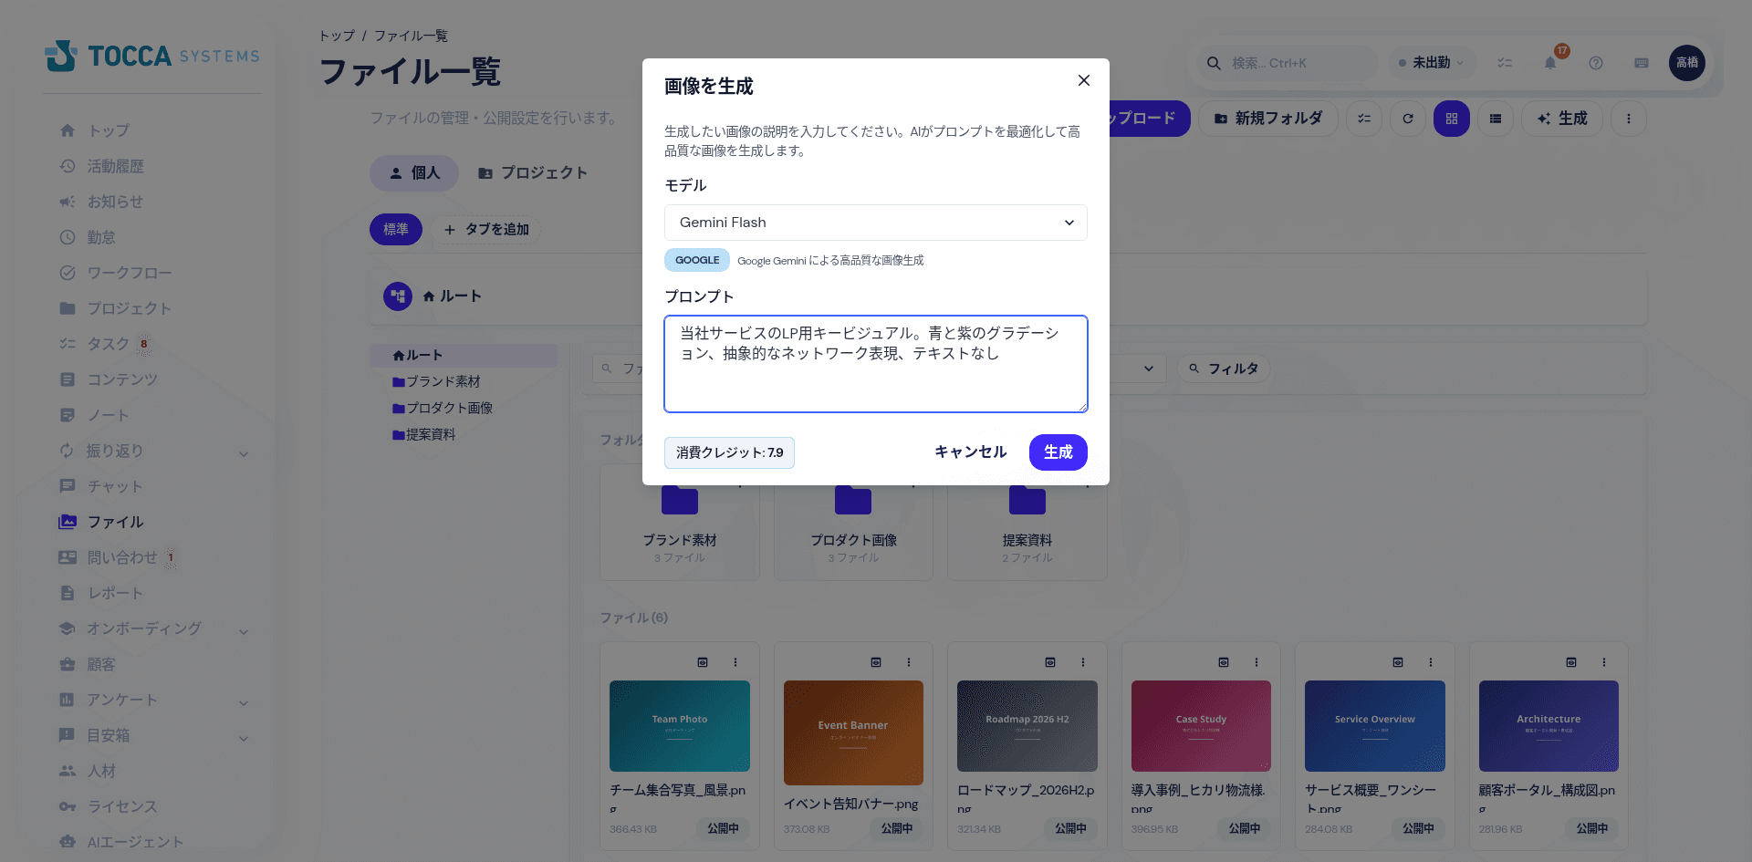Screen dimensions: 1752x862
Task: Switch to list view
Action: pos(1496,119)
